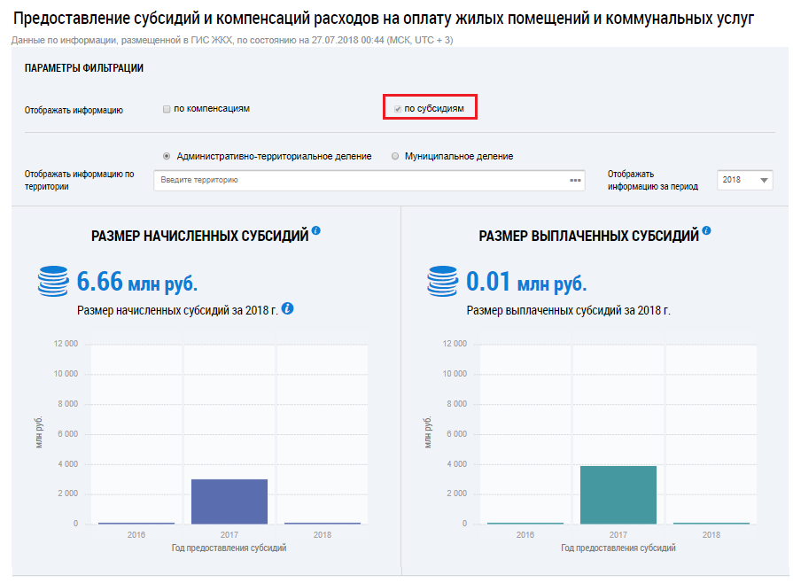
Task: Click the 2018 bar in paid subsidies chart
Action: pos(711,523)
